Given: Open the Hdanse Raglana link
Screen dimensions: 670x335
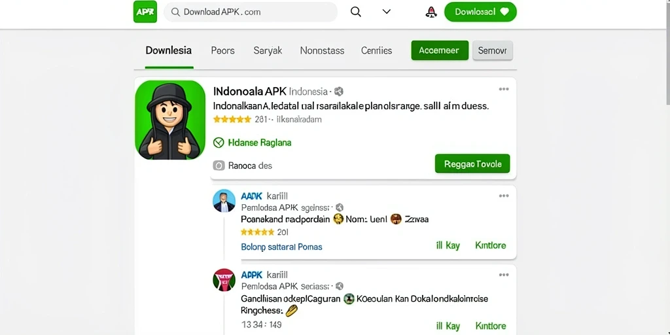Looking at the screenshot, I should 260,143.
